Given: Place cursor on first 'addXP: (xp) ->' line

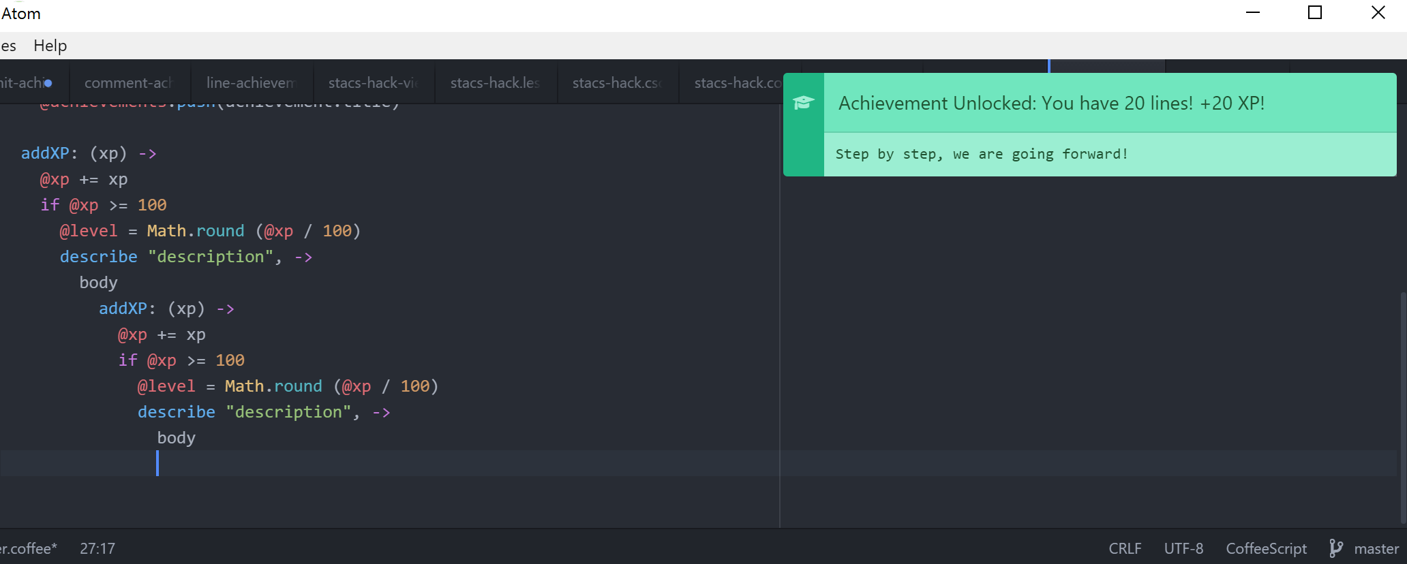Looking at the screenshot, I should [89, 153].
